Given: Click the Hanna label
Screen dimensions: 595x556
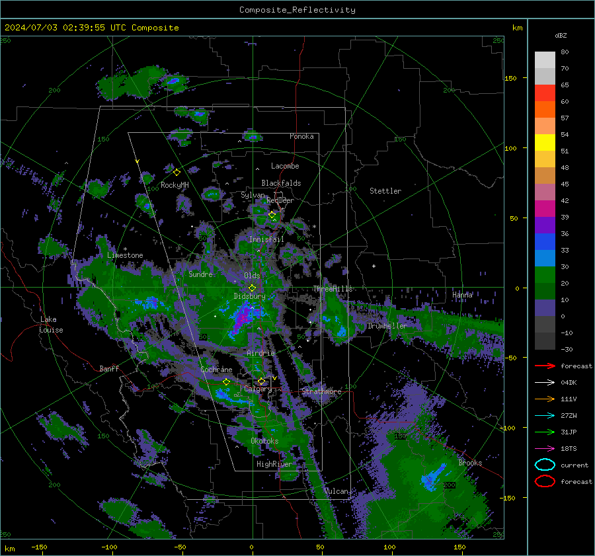Looking at the screenshot, I should click(x=462, y=295).
